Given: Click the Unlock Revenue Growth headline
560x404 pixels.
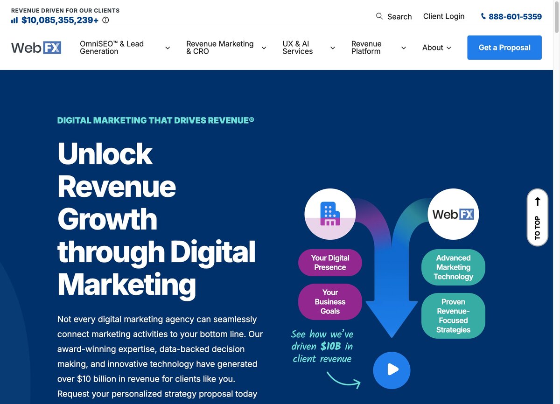Looking at the screenshot, I should click(156, 219).
